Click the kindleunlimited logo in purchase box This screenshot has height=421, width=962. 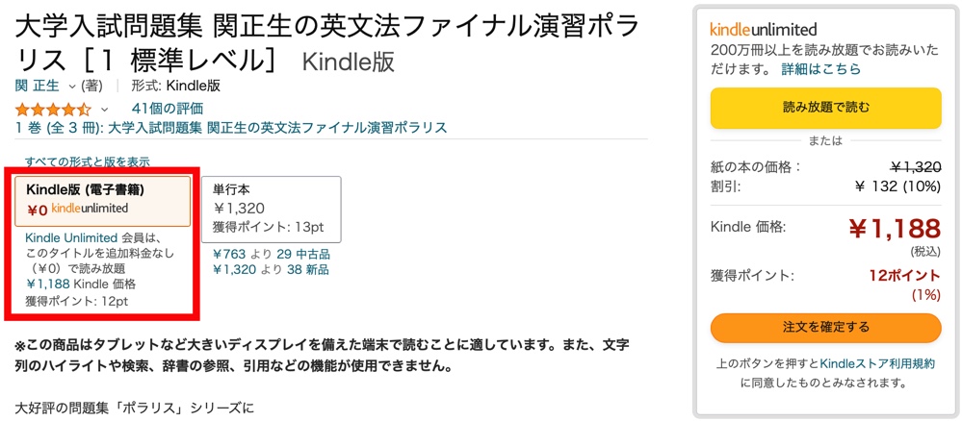[764, 29]
